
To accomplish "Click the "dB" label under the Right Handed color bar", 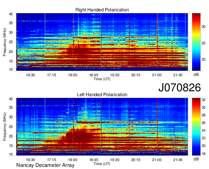I will pos(196,75).
